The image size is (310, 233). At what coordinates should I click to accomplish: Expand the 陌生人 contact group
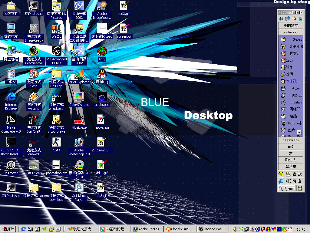291,160
